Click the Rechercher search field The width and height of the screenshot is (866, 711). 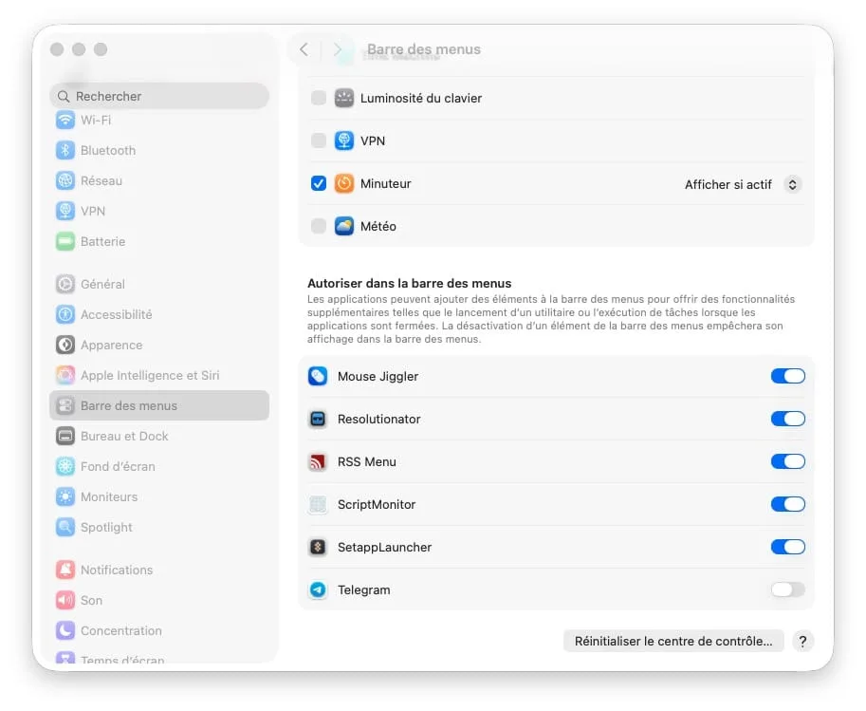point(159,97)
